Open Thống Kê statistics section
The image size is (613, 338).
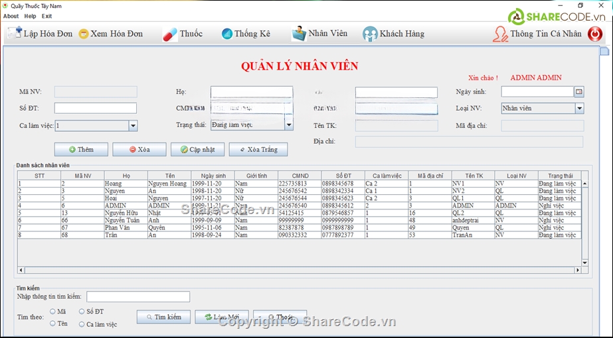(246, 34)
